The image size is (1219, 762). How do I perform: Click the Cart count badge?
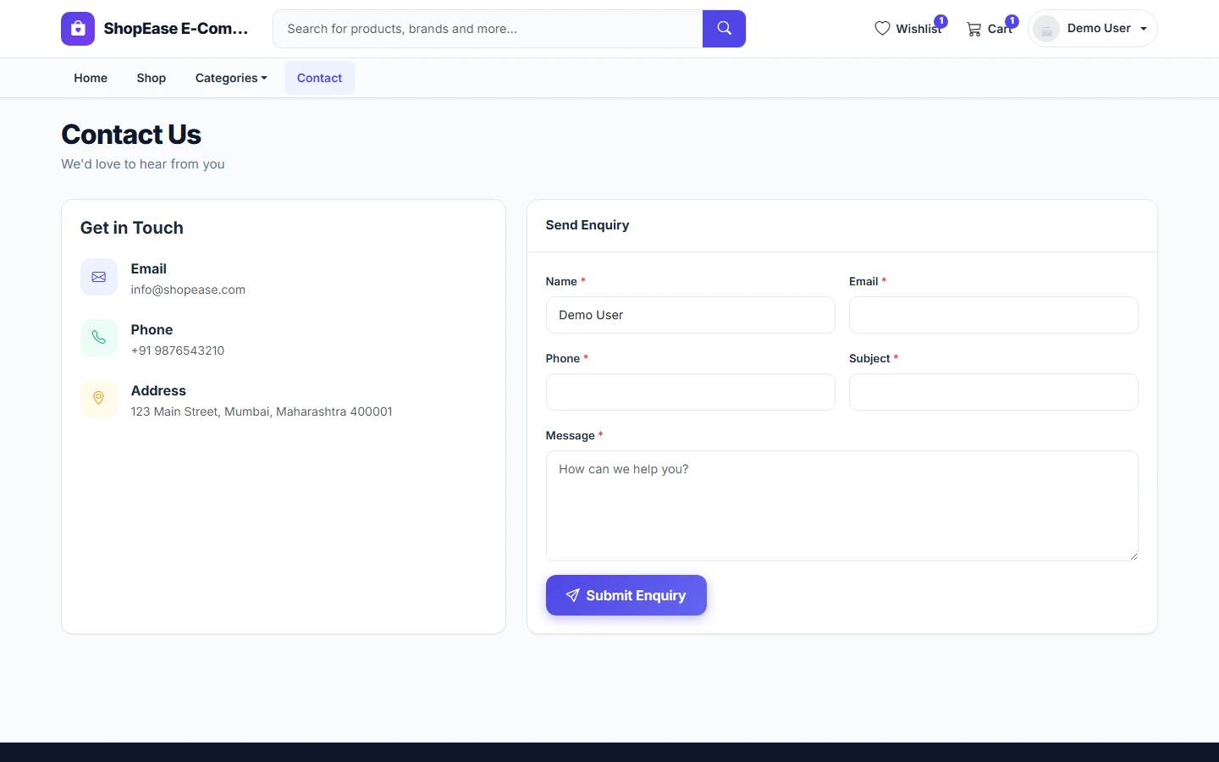[x=1012, y=21]
